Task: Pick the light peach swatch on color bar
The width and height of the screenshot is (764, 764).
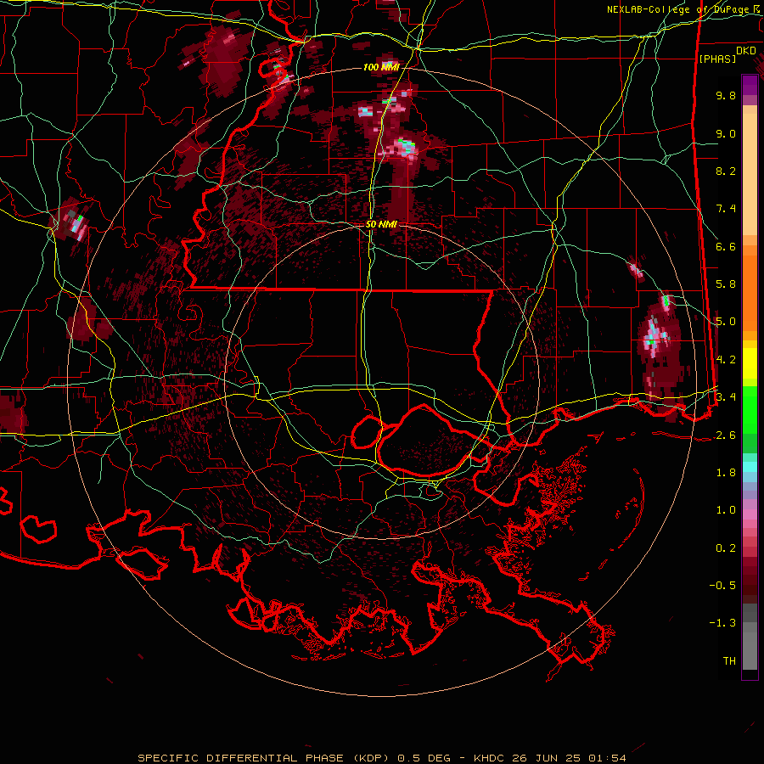Action: click(750, 176)
